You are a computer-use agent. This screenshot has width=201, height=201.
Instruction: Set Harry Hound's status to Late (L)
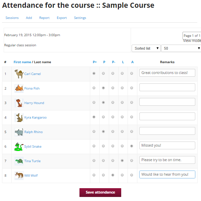coord(122,102)
